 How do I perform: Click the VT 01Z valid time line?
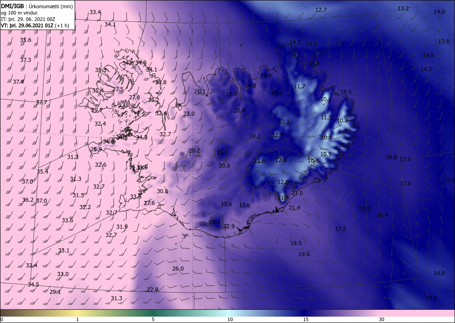click(35, 25)
